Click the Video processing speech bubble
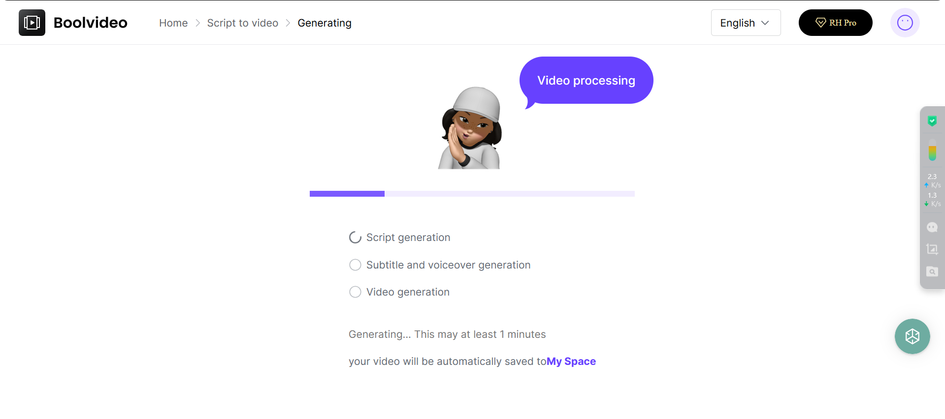The image size is (945, 419). coord(586,80)
